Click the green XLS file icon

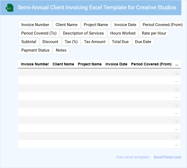10,8
